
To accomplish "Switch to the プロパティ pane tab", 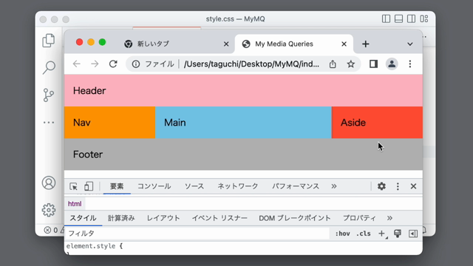I will (x=359, y=218).
